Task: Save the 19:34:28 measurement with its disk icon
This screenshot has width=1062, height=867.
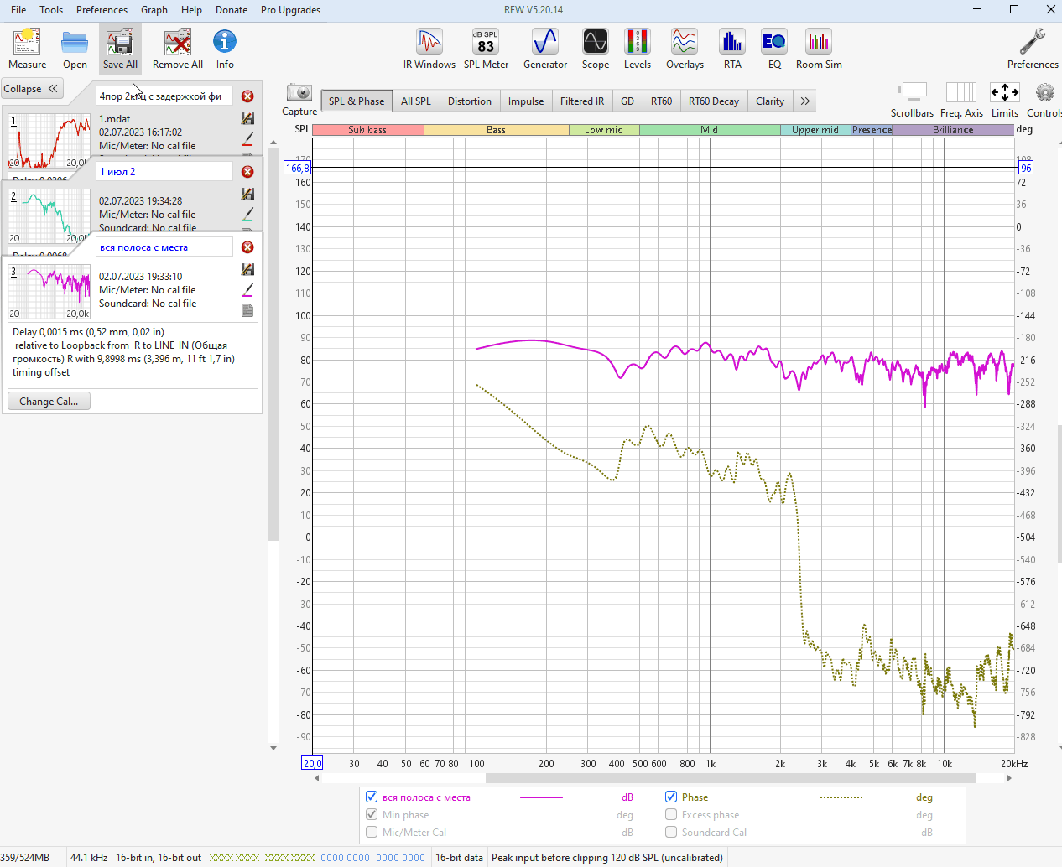Action: (x=247, y=194)
